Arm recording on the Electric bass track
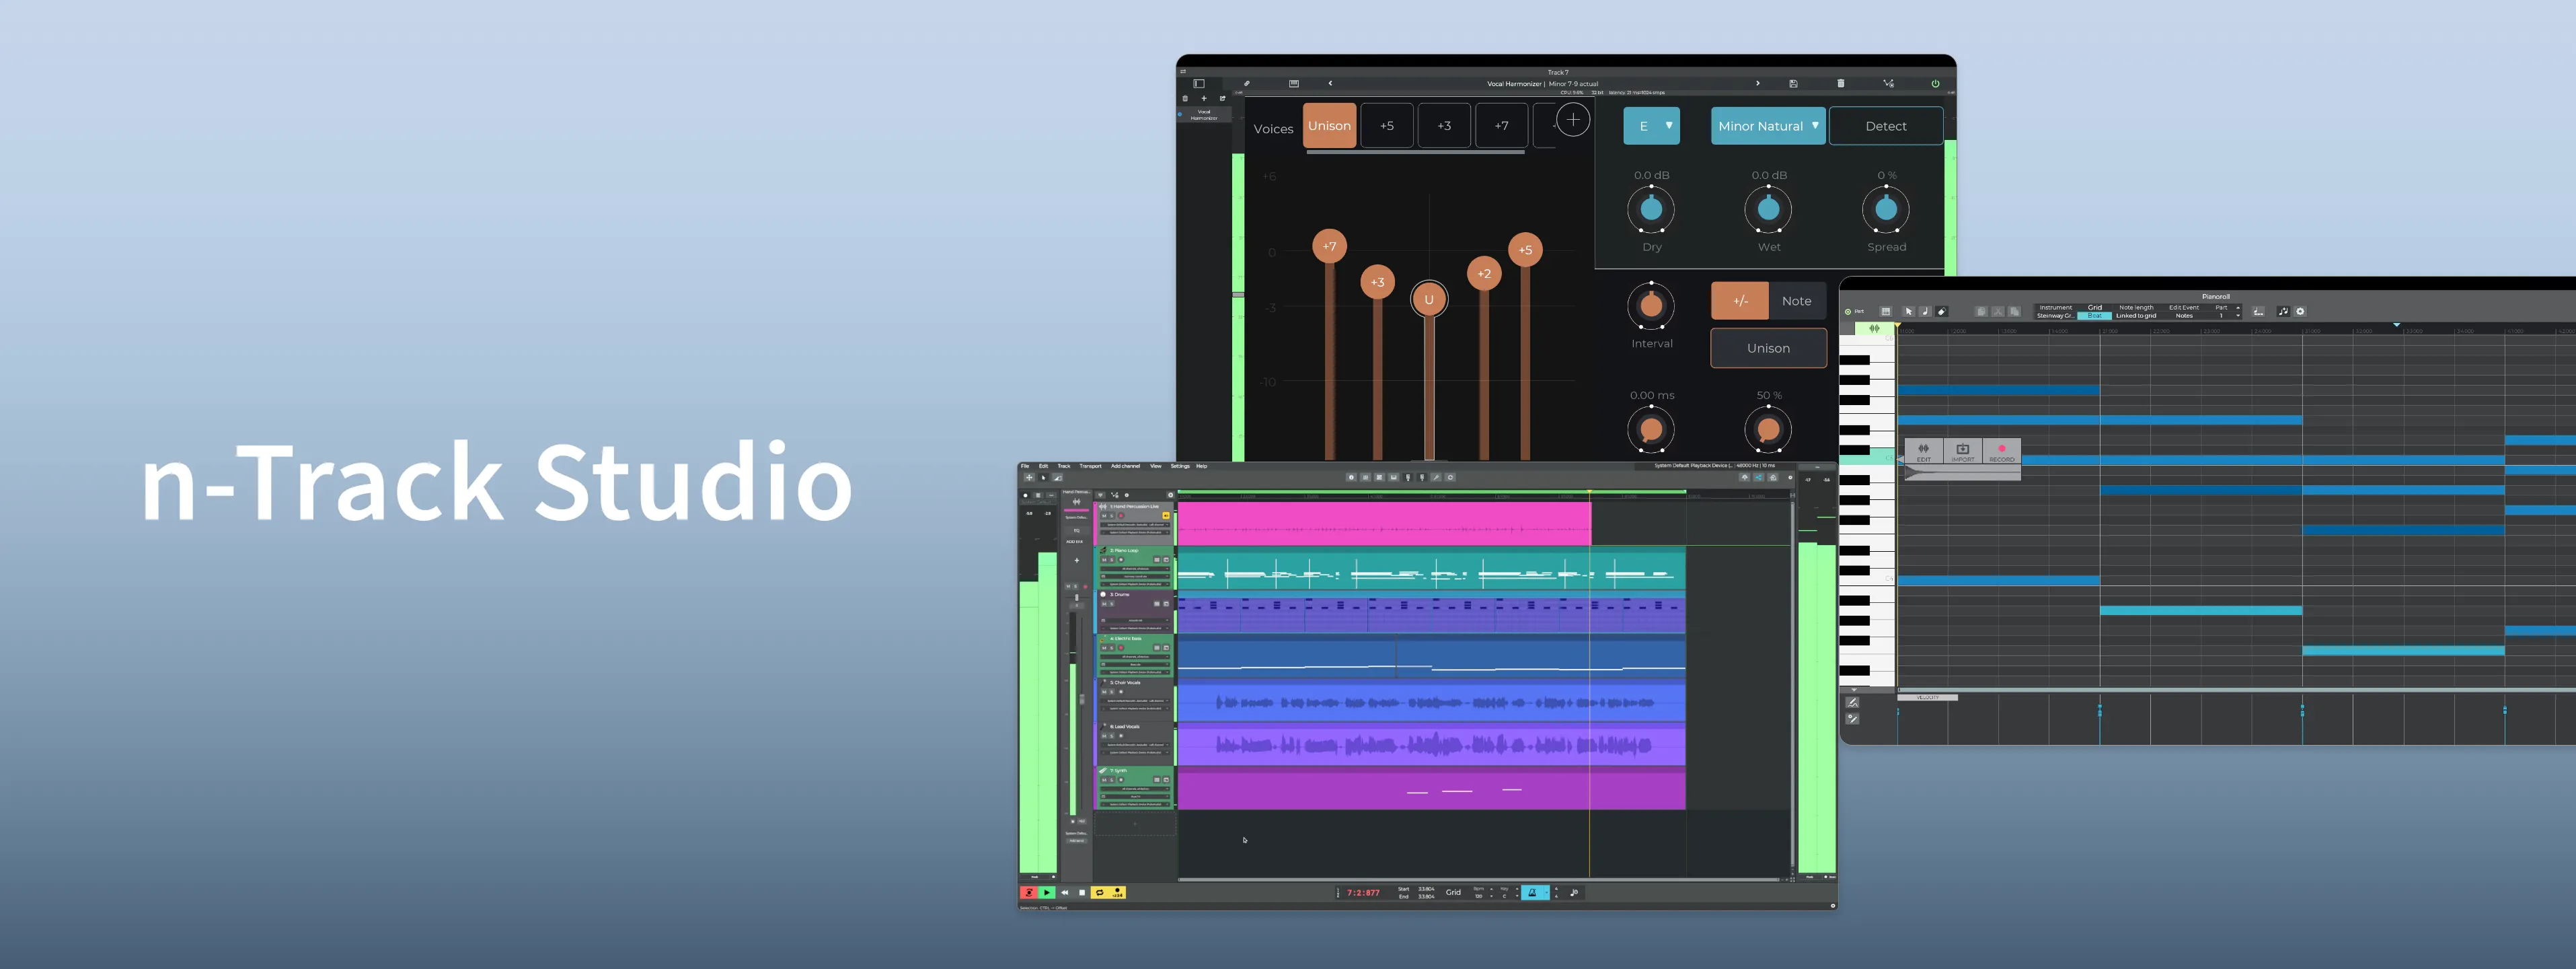This screenshot has height=969, width=2576. [1121, 648]
